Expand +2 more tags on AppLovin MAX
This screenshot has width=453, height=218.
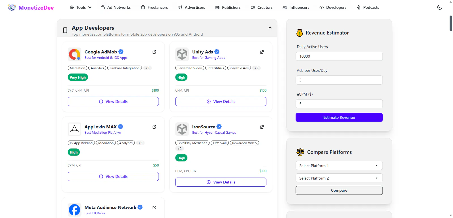coord(140,143)
